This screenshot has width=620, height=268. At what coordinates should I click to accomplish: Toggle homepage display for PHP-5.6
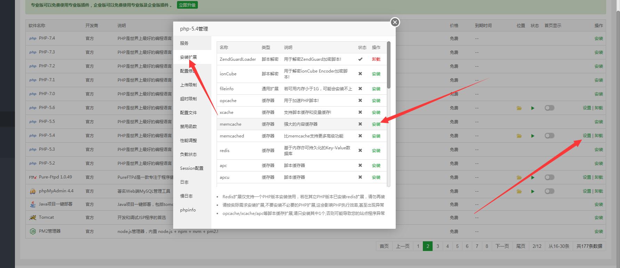coord(549,108)
